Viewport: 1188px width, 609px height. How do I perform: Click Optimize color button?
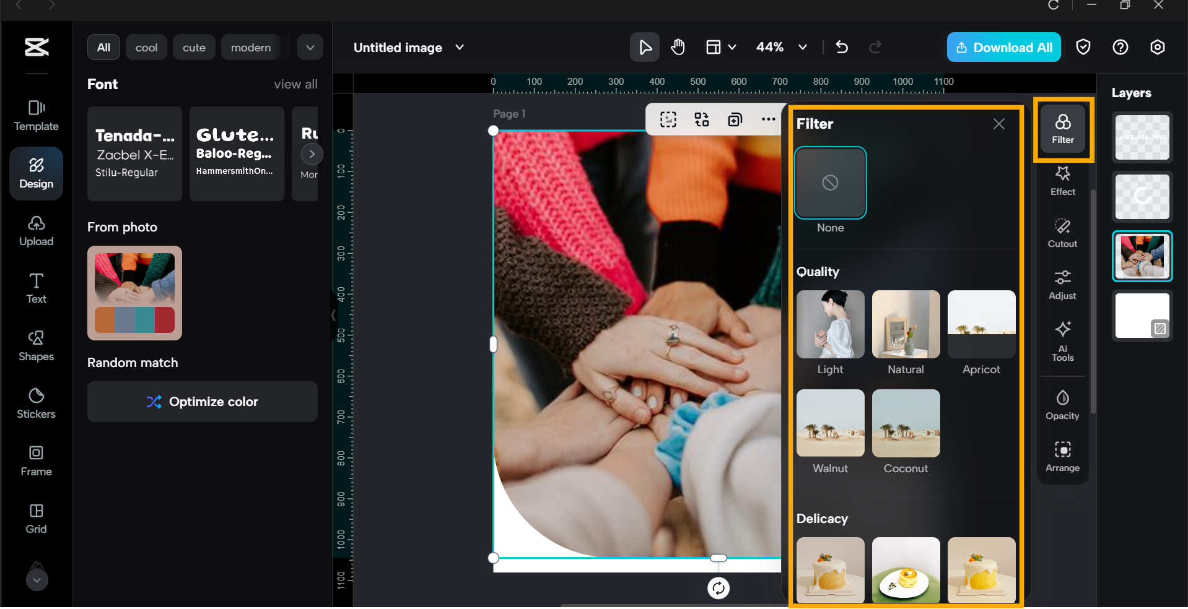[x=203, y=402]
